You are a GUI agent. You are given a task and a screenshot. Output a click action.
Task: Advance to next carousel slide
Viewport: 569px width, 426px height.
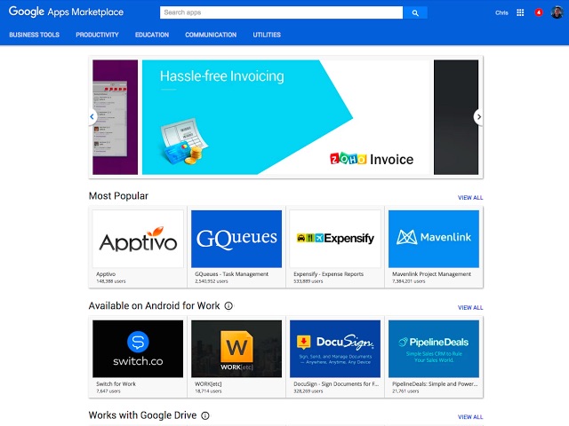[x=478, y=116]
